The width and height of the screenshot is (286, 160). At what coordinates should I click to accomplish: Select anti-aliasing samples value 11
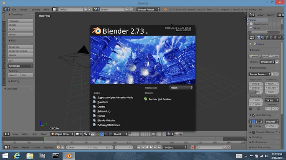click(257, 122)
